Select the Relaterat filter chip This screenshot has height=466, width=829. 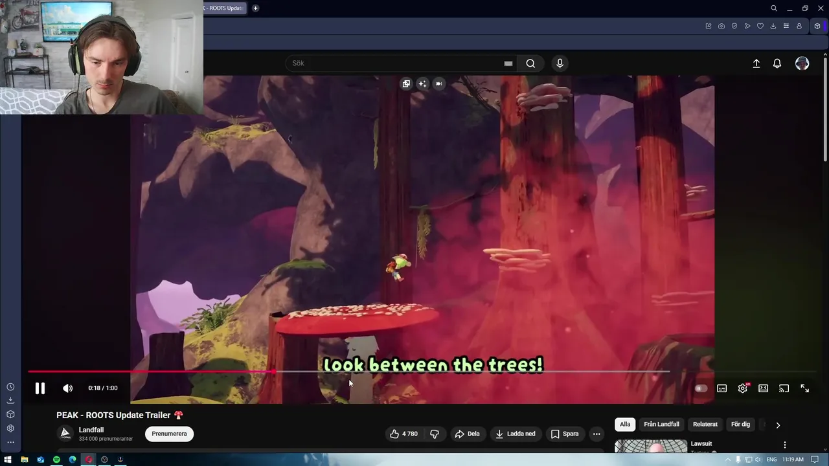(x=705, y=425)
